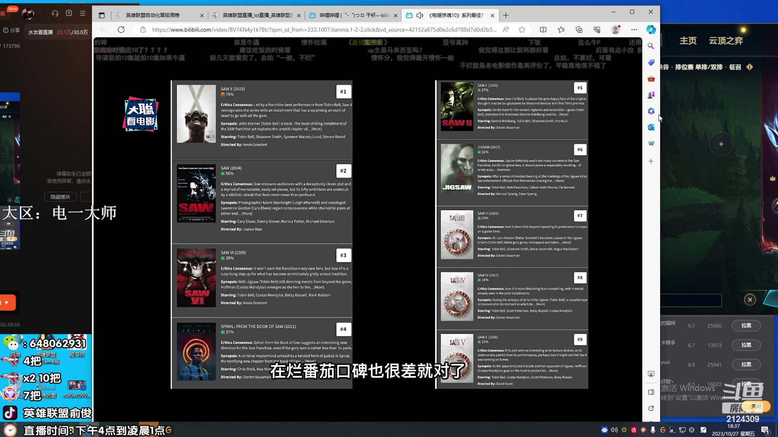Open a new browser tab
This screenshot has height=437, width=778.
click(x=506, y=15)
